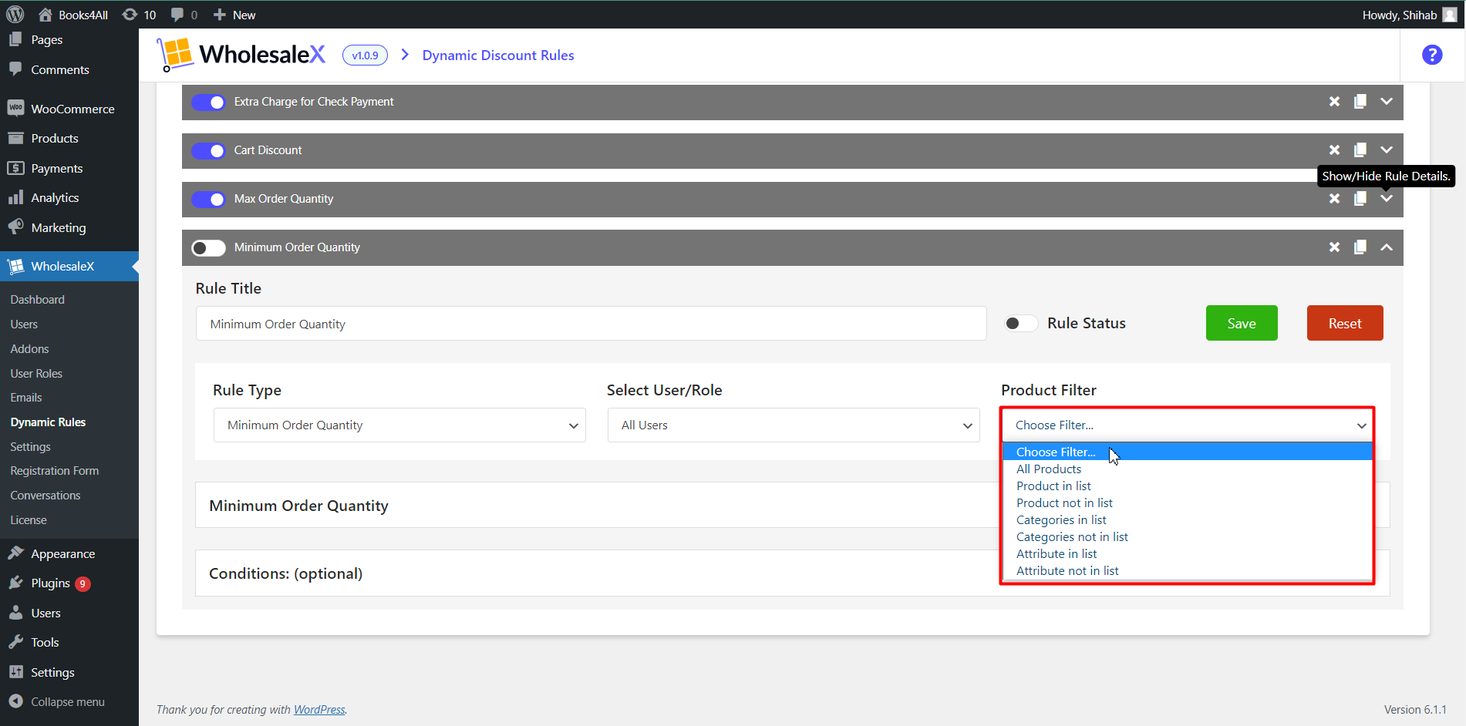Click the New content plus button
1466x726 pixels.
[x=234, y=15]
